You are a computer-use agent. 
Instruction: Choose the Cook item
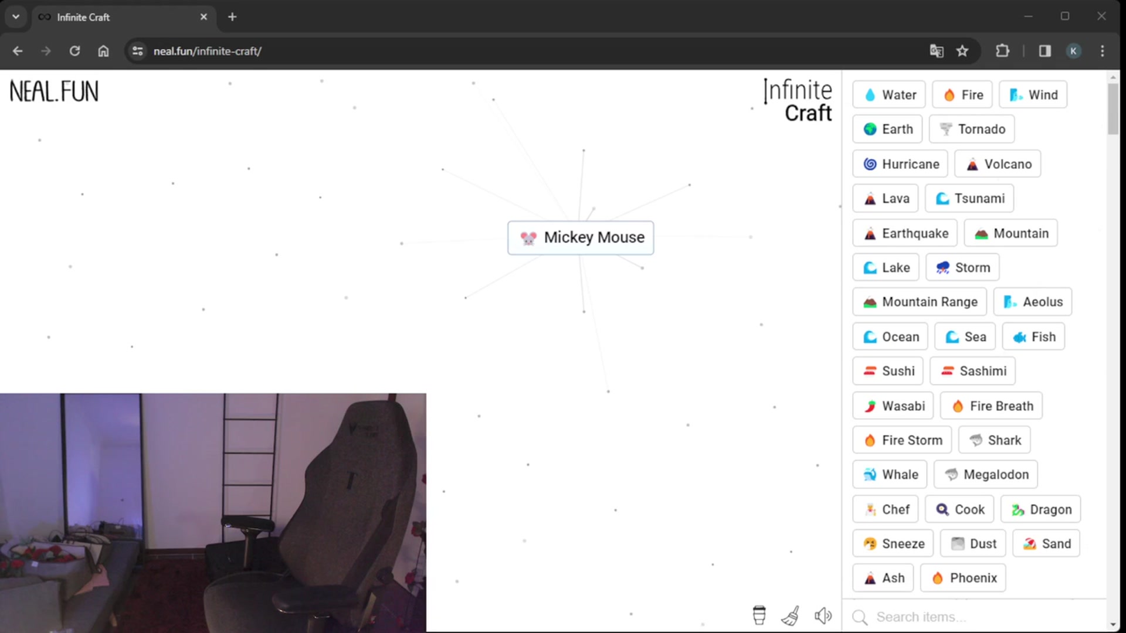[959, 509]
